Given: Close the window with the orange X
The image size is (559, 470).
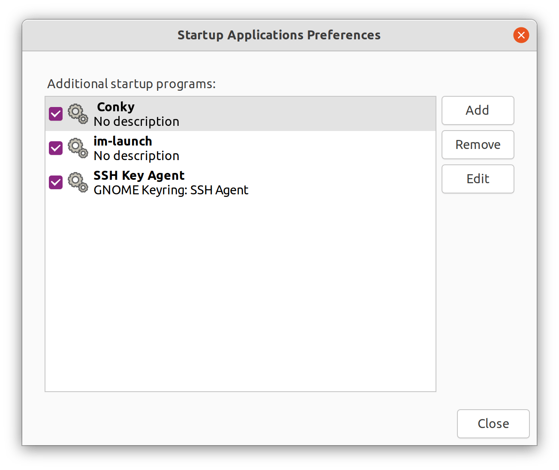Looking at the screenshot, I should (521, 35).
